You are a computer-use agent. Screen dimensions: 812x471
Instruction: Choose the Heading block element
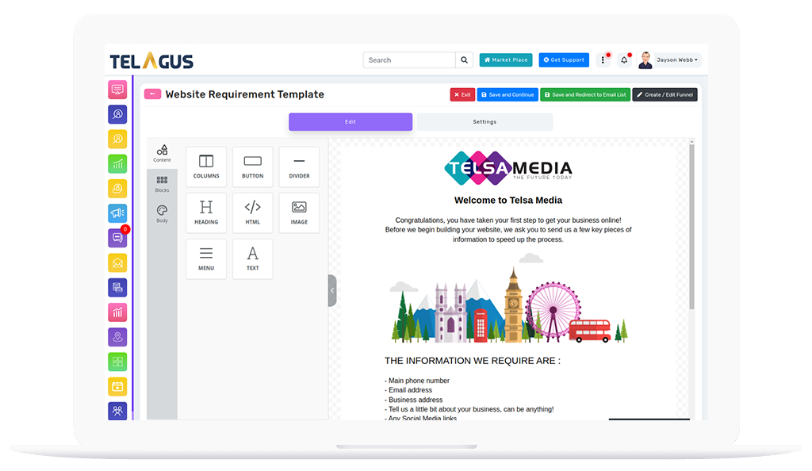(205, 213)
